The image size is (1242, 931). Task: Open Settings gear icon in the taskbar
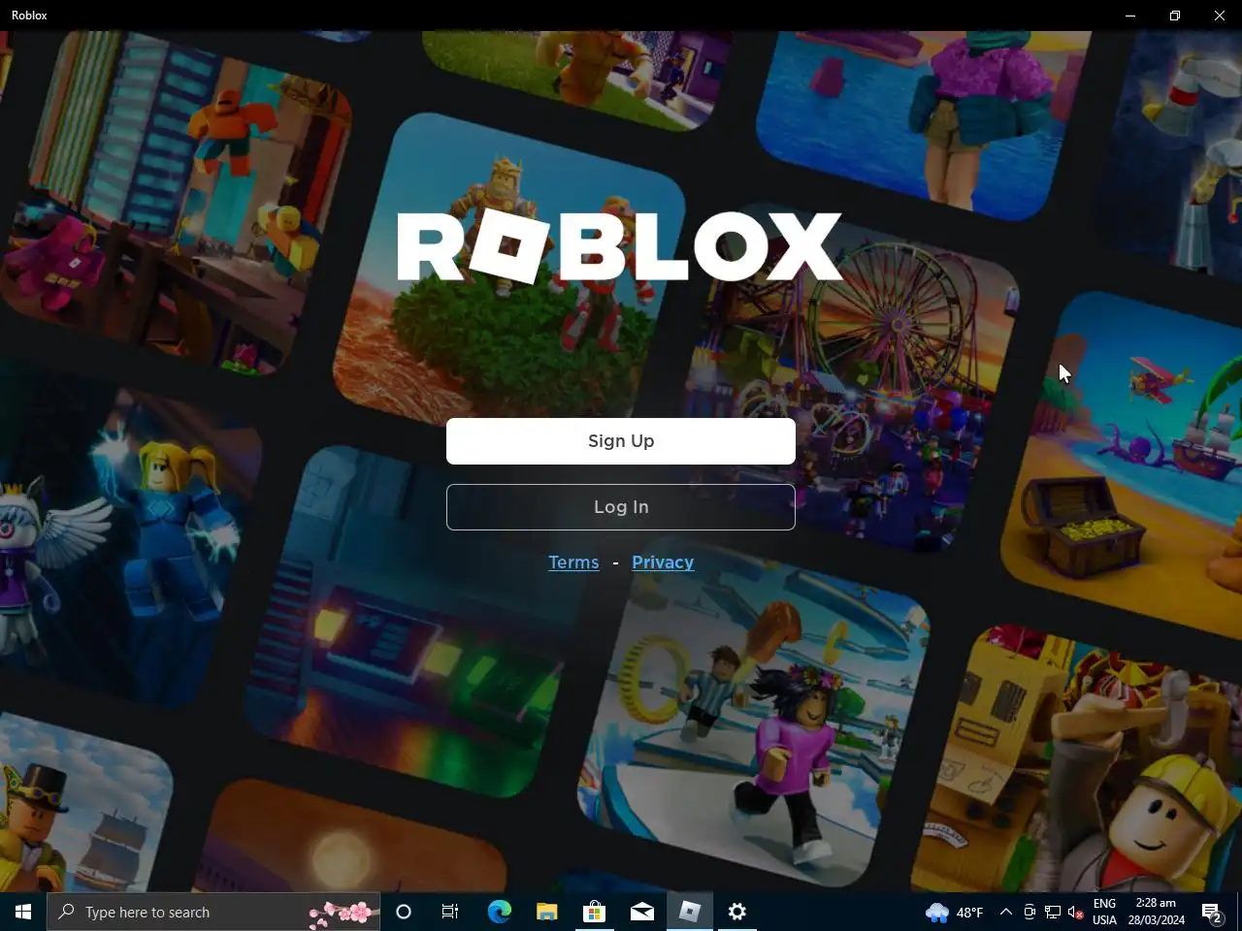tap(737, 912)
